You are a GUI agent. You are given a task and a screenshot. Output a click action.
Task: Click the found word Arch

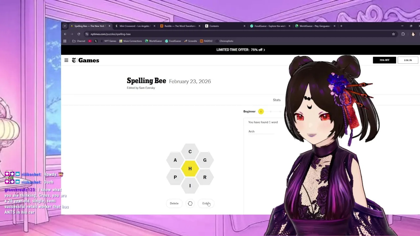[251, 131]
